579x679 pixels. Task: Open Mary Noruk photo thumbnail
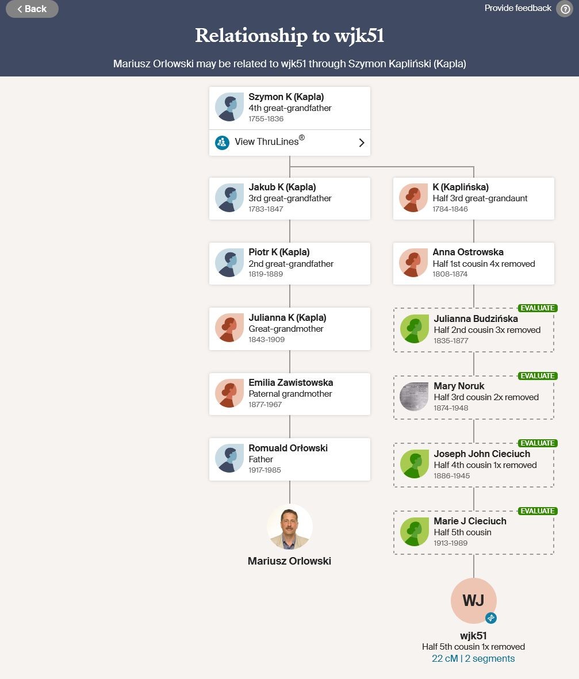[414, 397]
